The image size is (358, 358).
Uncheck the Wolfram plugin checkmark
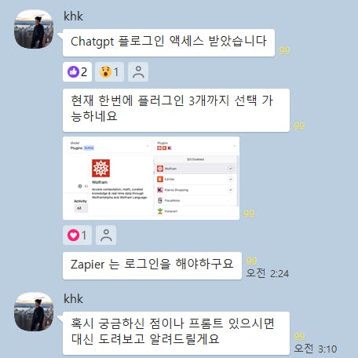231,169
